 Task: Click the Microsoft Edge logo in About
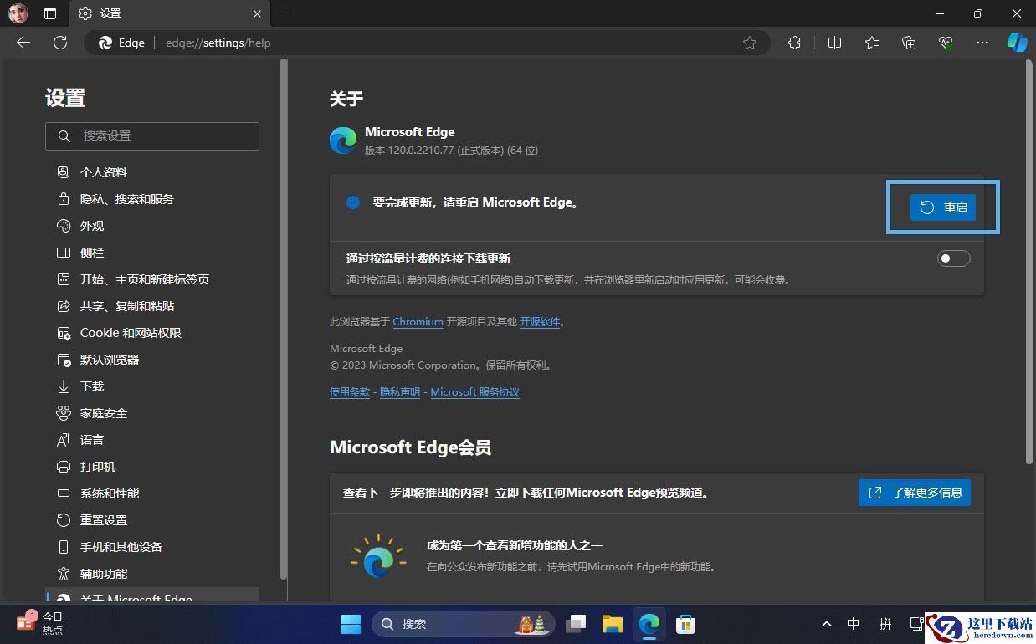tap(343, 141)
